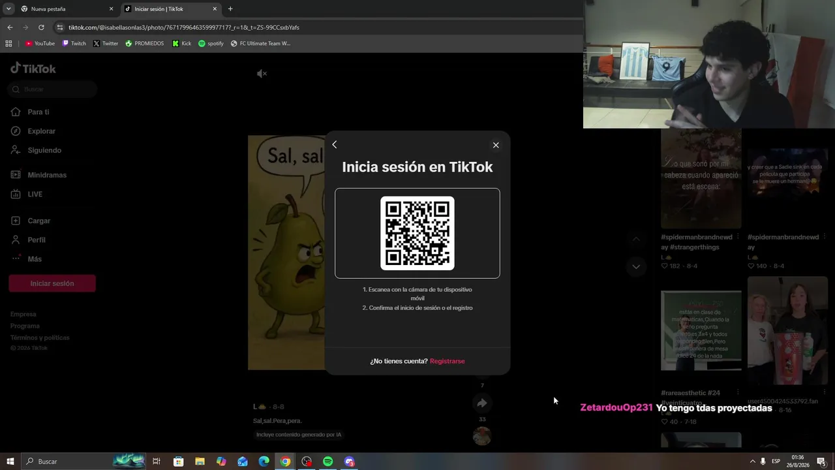Viewport: 835px width, 470px height.
Task: Go to the previous post arrow
Action: coord(636,240)
